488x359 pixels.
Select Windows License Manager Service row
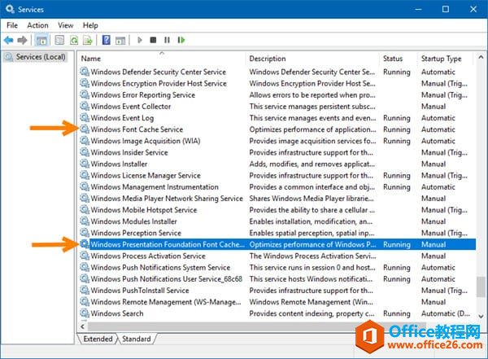(x=277, y=175)
